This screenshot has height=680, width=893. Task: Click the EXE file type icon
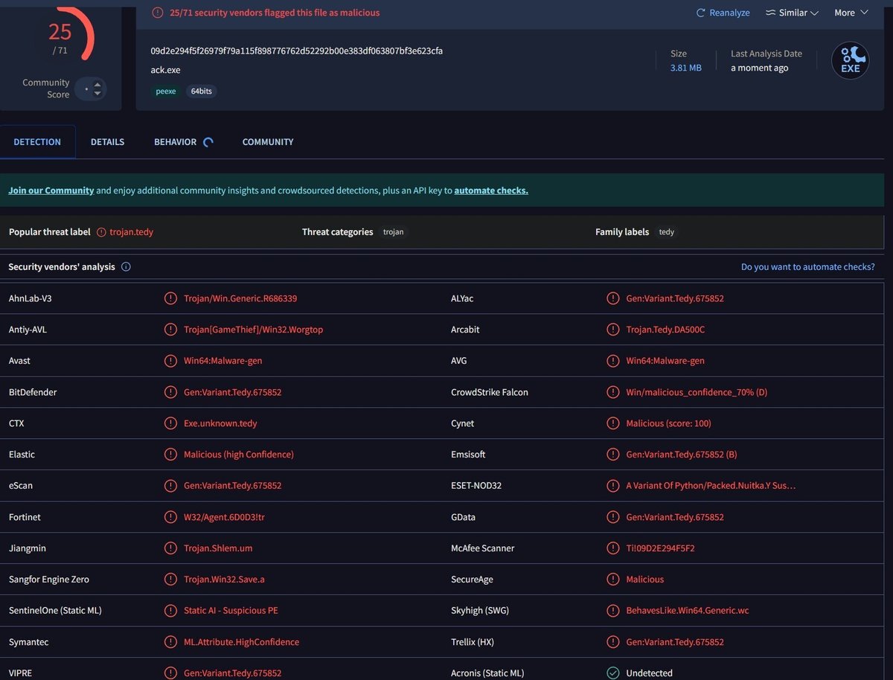(x=850, y=60)
